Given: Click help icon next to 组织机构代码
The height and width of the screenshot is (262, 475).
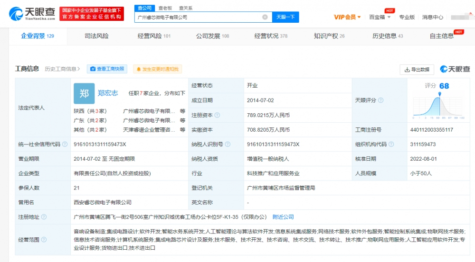Looking at the screenshot, I should (x=391, y=144).
